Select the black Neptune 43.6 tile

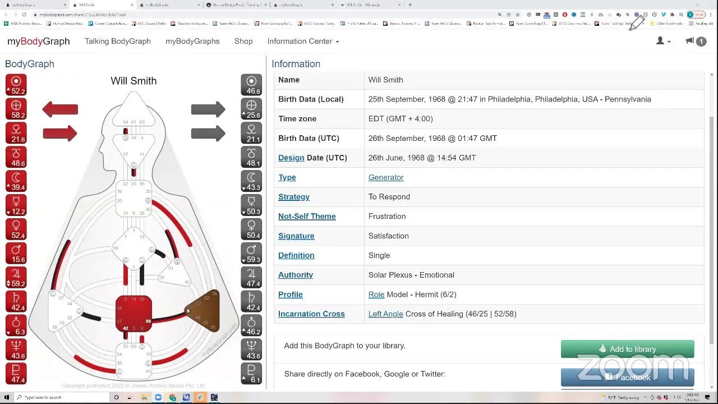tap(251, 350)
